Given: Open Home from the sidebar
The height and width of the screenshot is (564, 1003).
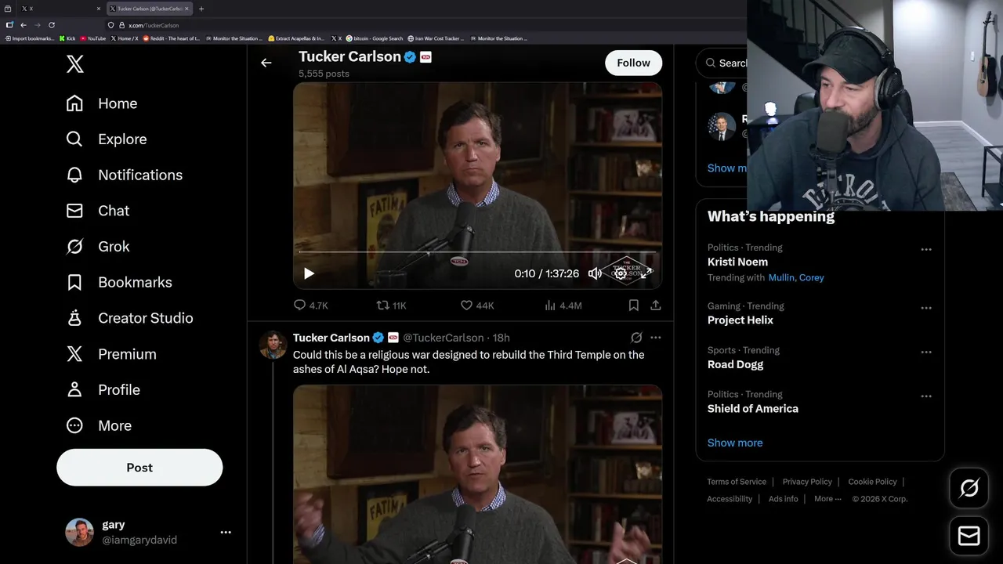Looking at the screenshot, I should 102,103.
